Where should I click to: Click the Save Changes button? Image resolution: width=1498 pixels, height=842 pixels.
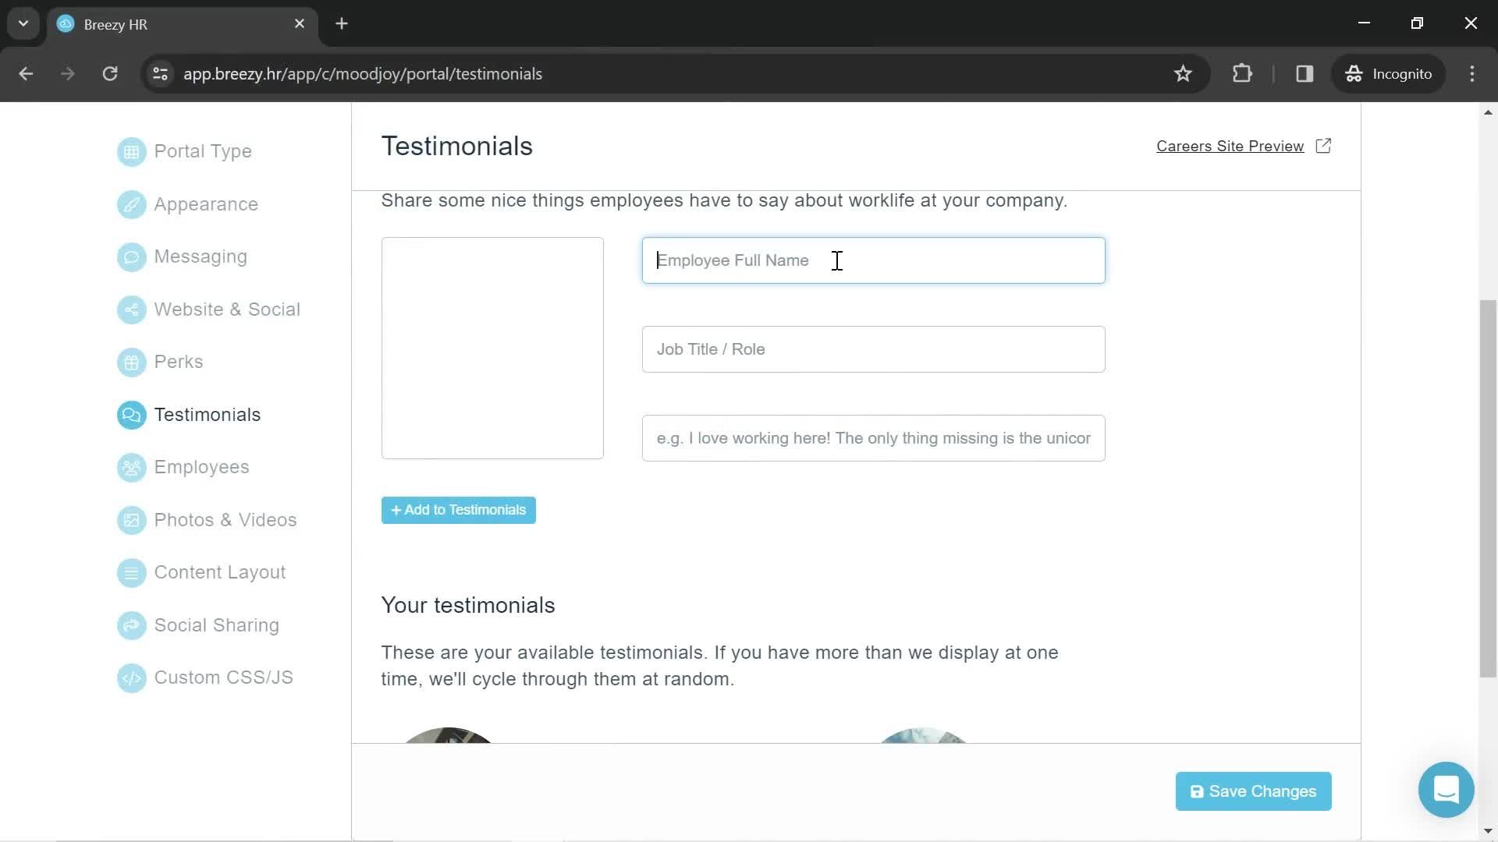tap(1252, 791)
